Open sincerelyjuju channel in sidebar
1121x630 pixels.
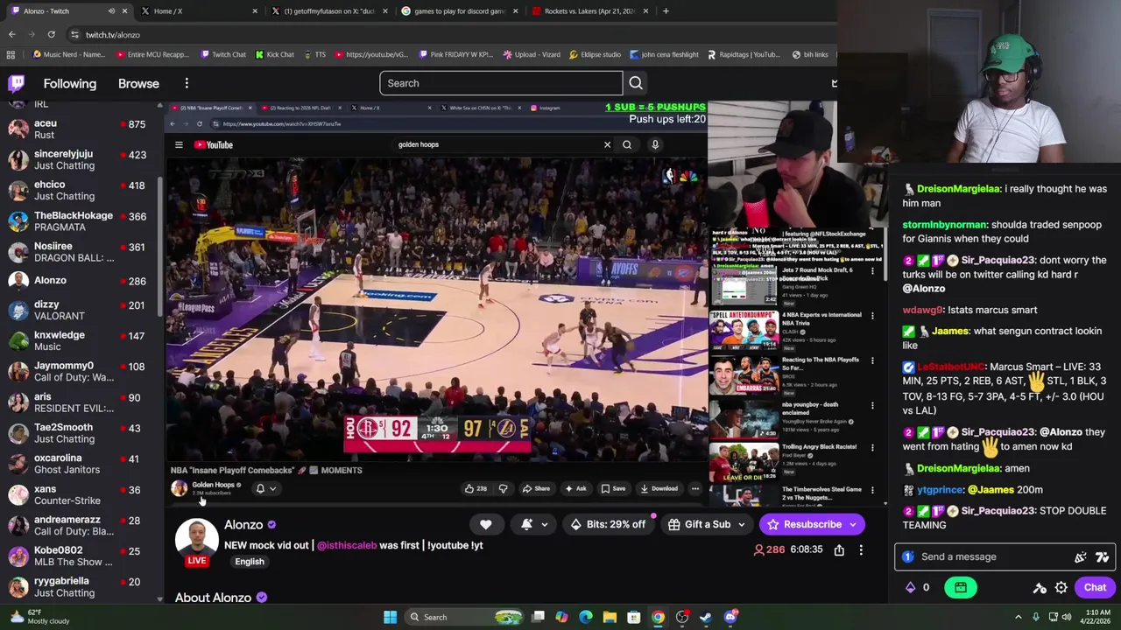pyautogui.click(x=79, y=159)
